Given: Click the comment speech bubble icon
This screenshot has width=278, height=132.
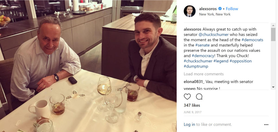Looking at the screenshot, I should (x=199, y=97).
